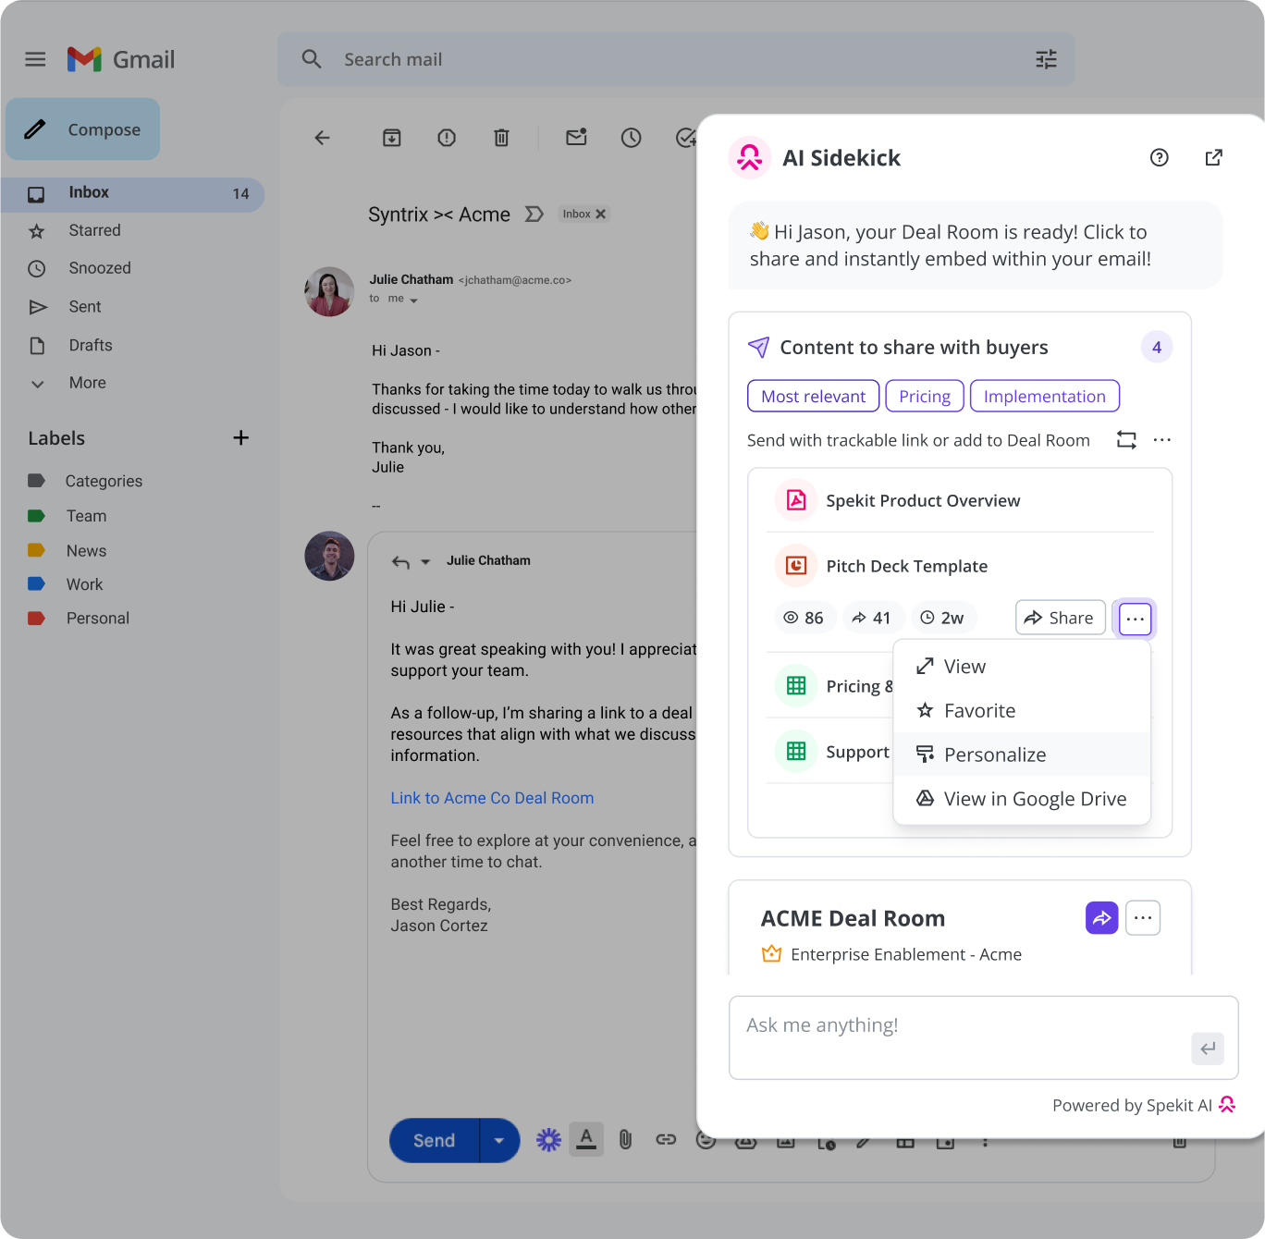Open search filter options in search bar
Image resolution: width=1265 pixels, height=1239 pixels.
tap(1046, 59)
